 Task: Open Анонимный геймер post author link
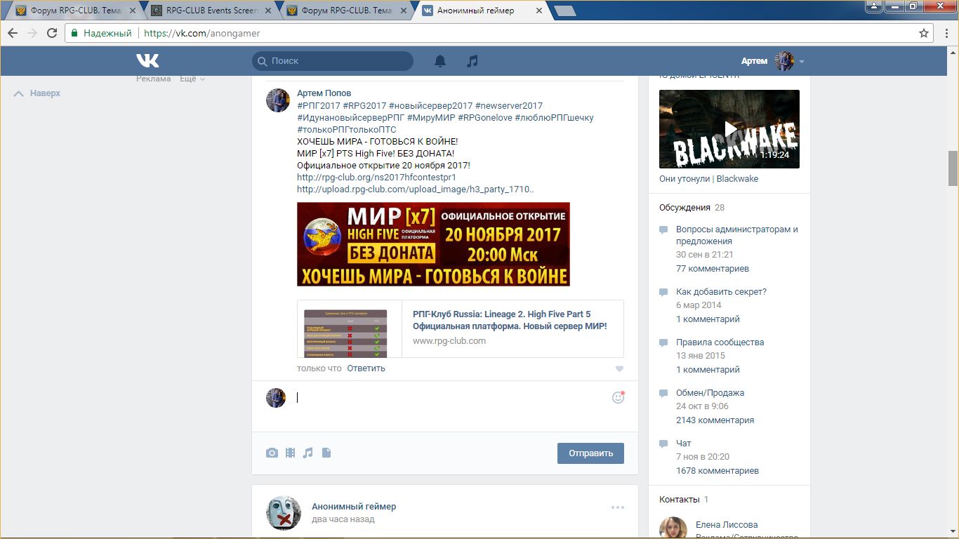tap(354, 507)
